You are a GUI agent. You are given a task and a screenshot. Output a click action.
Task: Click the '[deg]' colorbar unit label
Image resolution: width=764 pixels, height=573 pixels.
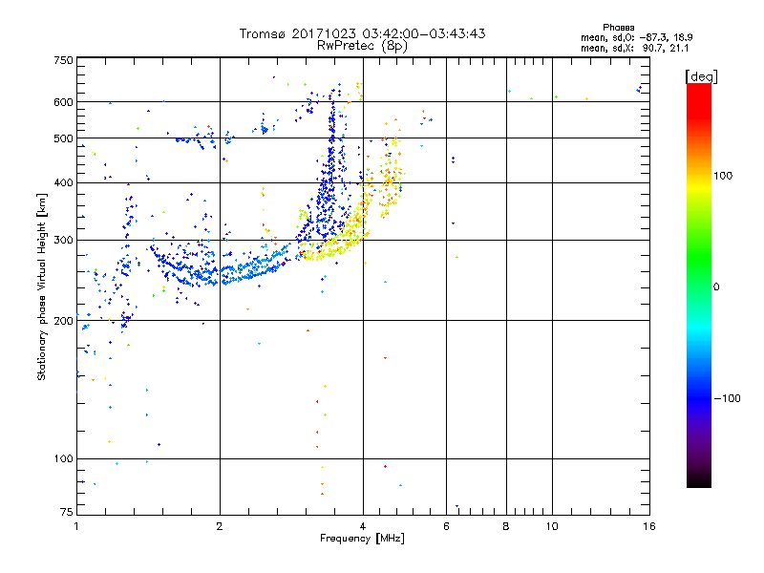(701, 76)
